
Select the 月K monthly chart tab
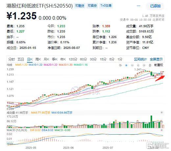[46, 59]
